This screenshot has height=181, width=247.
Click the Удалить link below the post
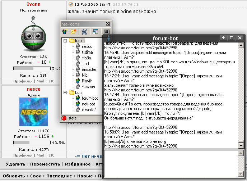coord(16,164)
